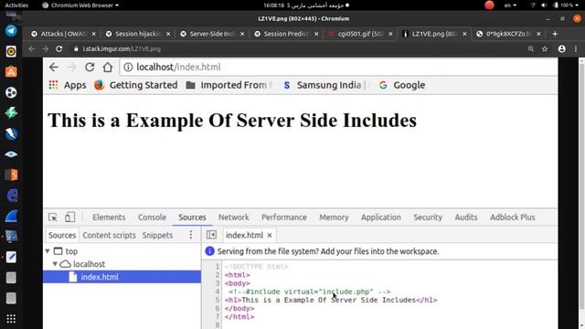Screen dimensions: 585x329
Task: Open the Chromium profile avatar
Action: 561,48
